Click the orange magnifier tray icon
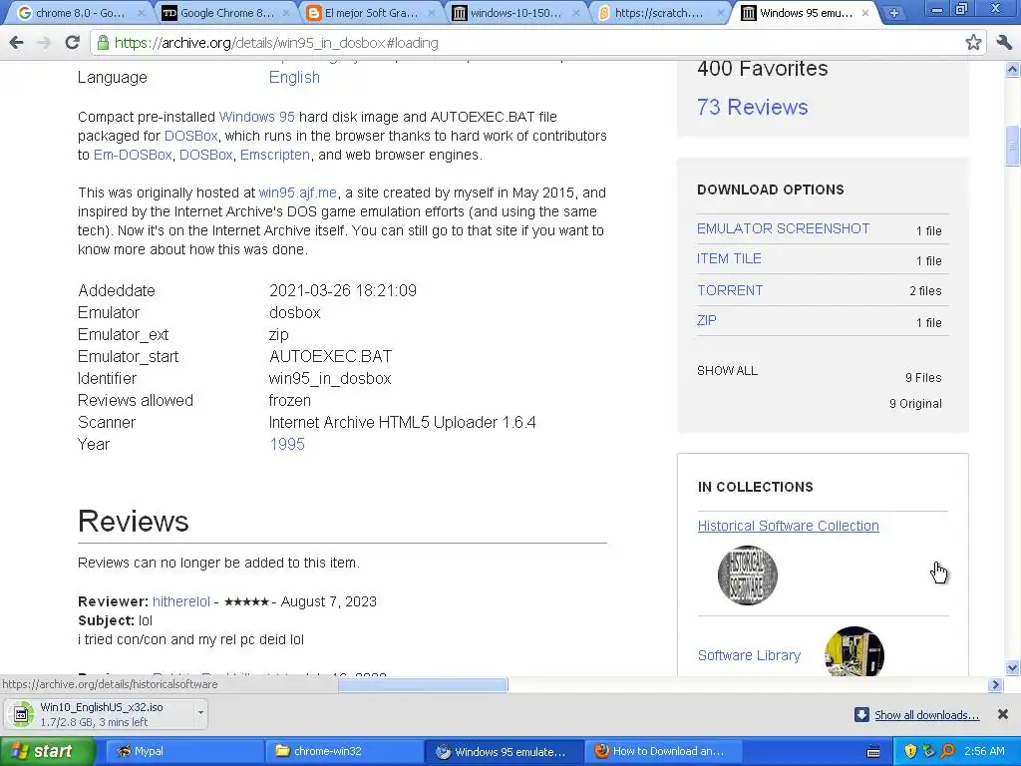Viewport: 1021px width, 766px height. pyautogui.click(x=947, y=751)
